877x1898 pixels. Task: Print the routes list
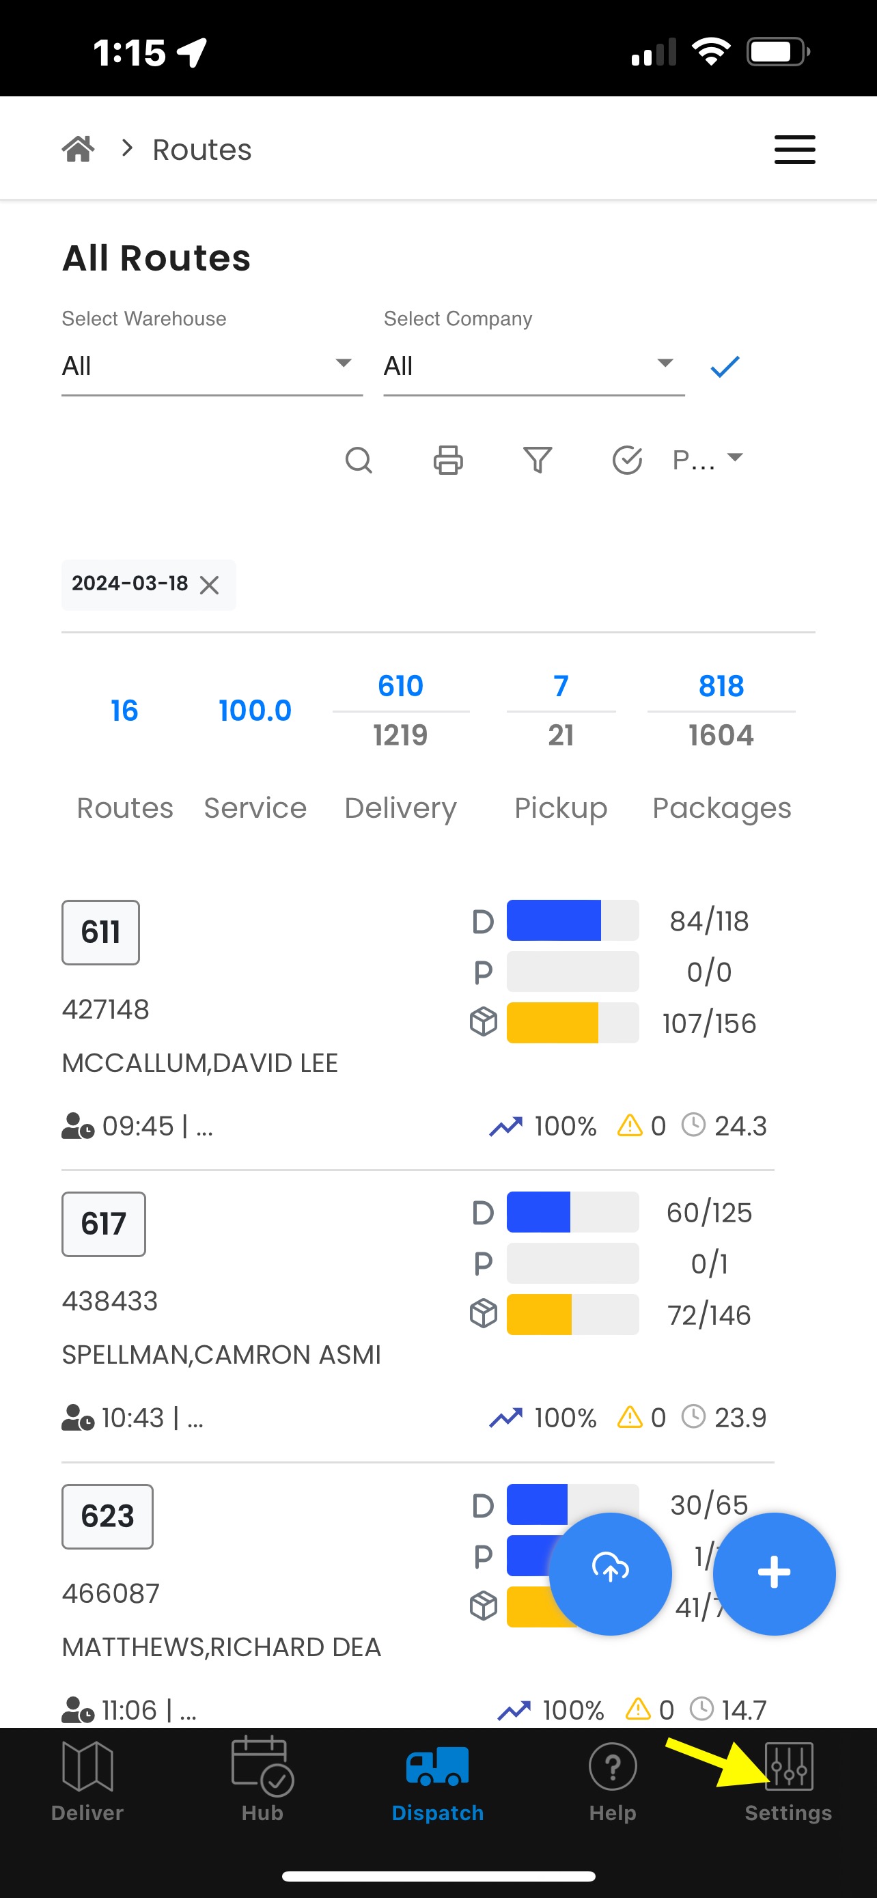[x=447, y=460]
